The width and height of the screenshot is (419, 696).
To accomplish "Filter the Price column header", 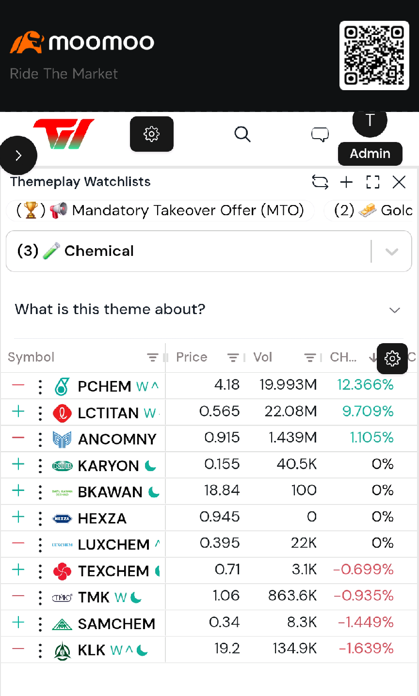I will click(233, 358).
